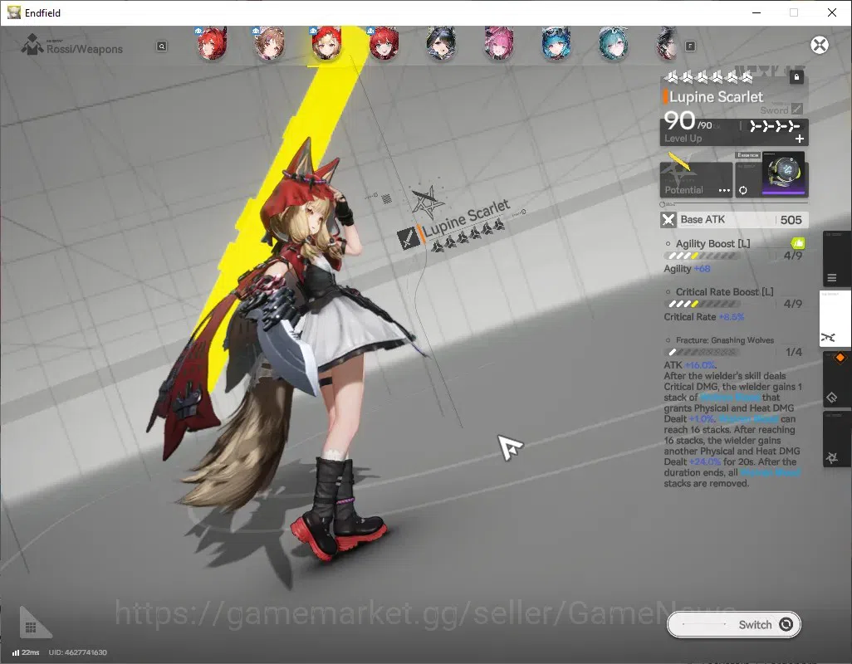Click the Fracture: Gnashing Wolves skill name
The width and height of the screenshot is (852, 664).
pos(725,340)
